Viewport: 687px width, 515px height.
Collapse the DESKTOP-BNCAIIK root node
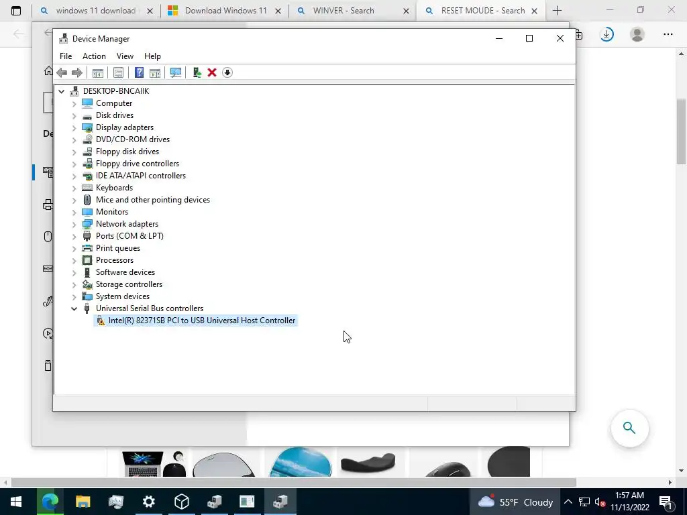pyautogui.click(x=61, y=91)
